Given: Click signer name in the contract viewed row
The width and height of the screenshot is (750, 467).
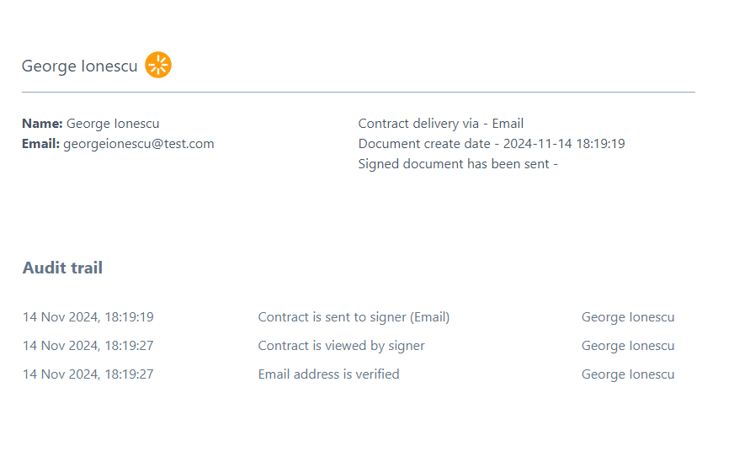Looking at the screenshot, I should click(628, 346).
